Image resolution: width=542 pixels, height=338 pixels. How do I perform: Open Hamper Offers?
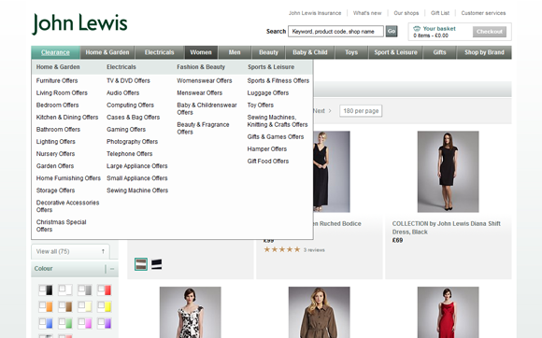pyautogui.click(x=267, y=149)
